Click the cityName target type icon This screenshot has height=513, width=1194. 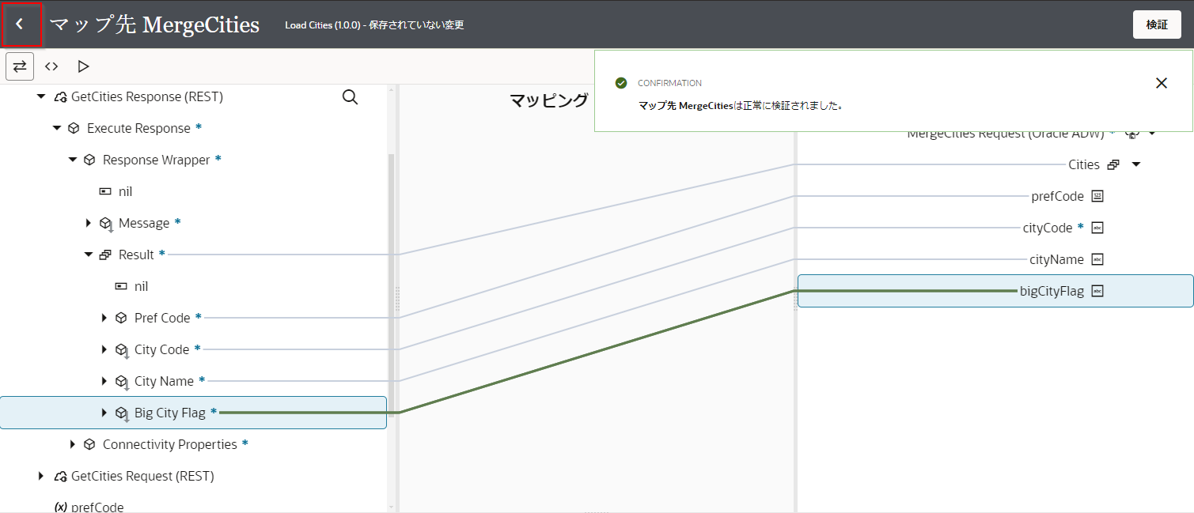point(1097,259)
